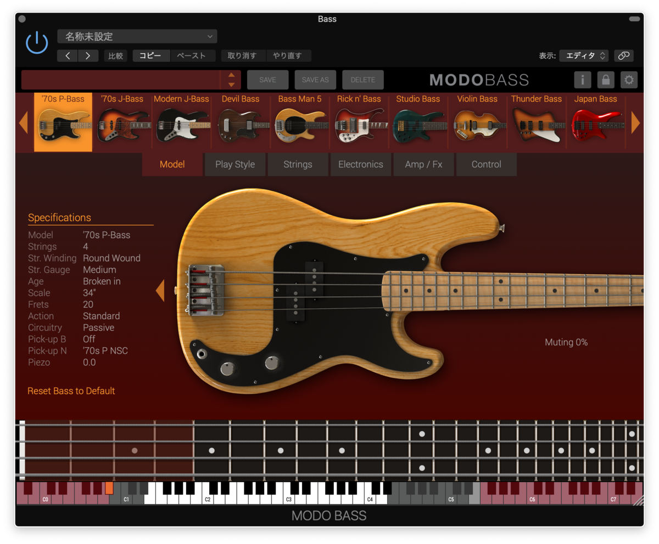Switch to the Control tab
The image size is (659, 544).
(x=487, y=165)
